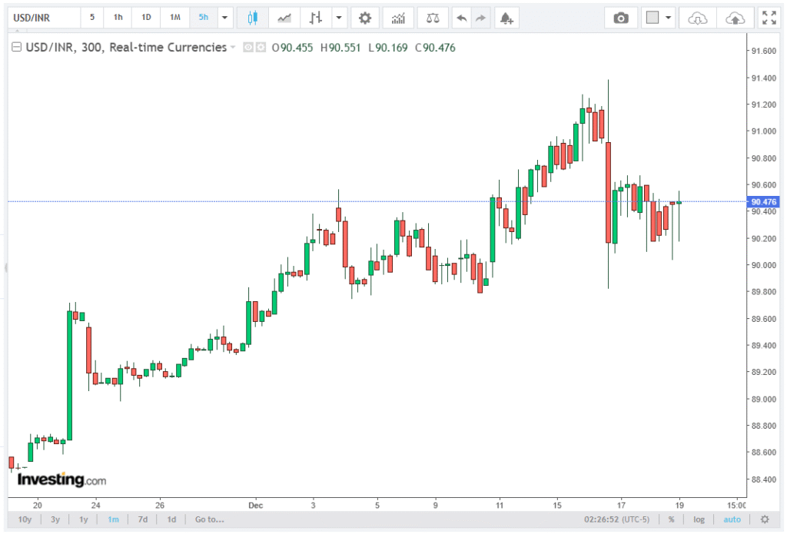This screenshot has width=787, height=534.
Task: Take a chart snapshot with the camera
Action: pos(621,17)
